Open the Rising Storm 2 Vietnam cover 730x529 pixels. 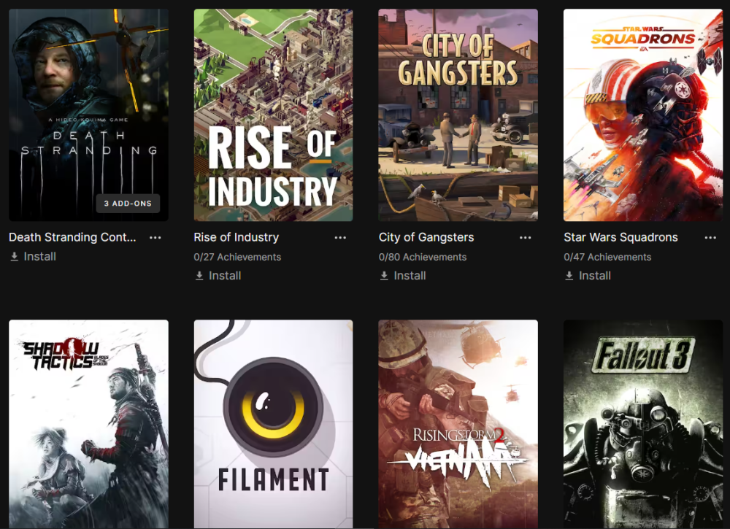(x=458, y=424)
